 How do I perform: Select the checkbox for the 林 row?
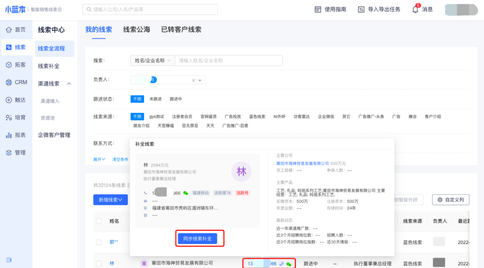click(99, 263)
